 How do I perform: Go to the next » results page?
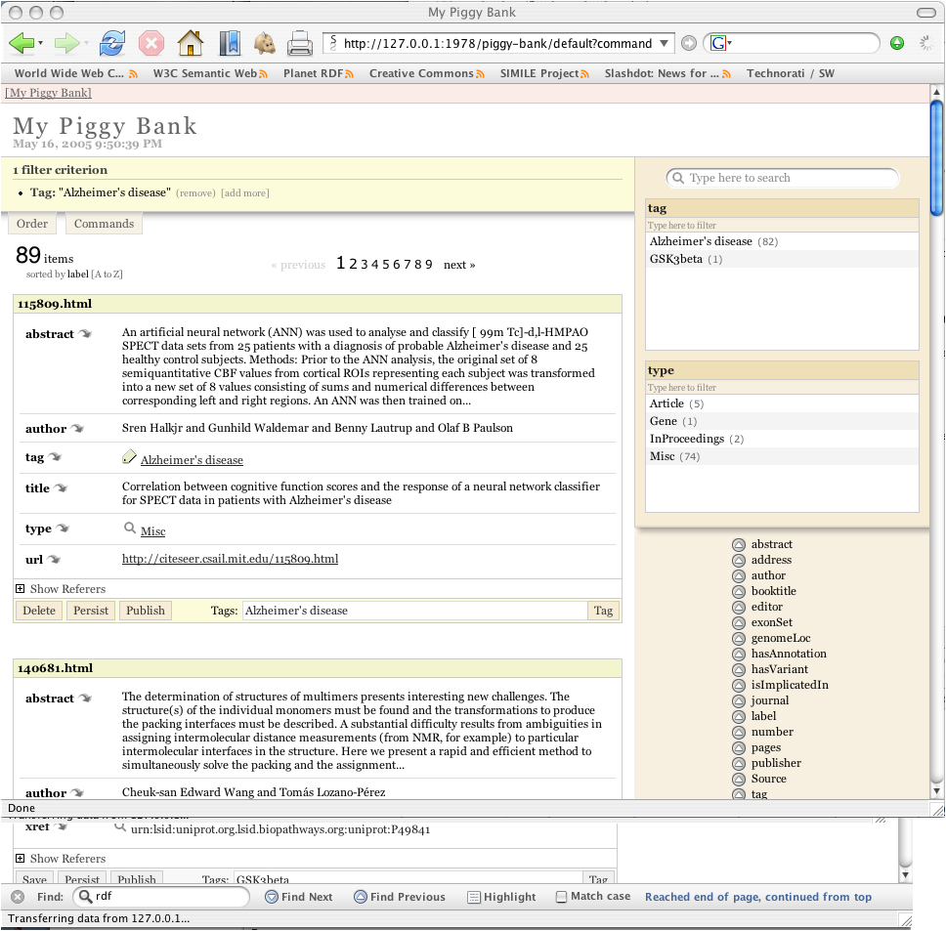pyautogui.click(x=459, y=265)
